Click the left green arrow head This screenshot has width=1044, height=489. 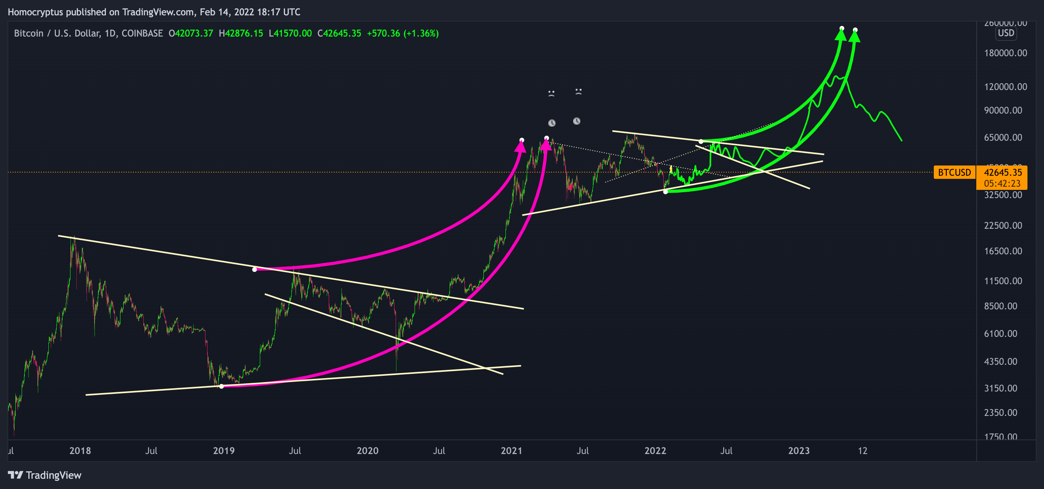[841, 35]
